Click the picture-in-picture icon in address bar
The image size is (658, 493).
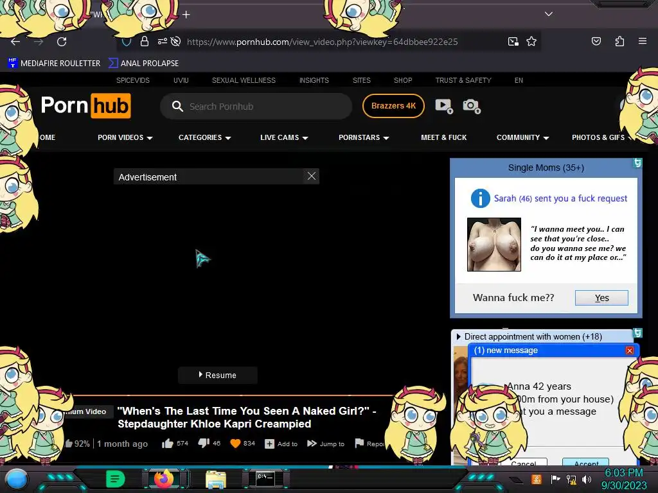pyautogui.click(x=513, y=41)
